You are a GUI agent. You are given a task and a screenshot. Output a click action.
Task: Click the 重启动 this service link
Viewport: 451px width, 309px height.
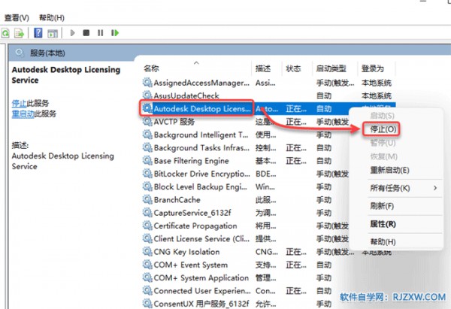(x=23, y=114)
